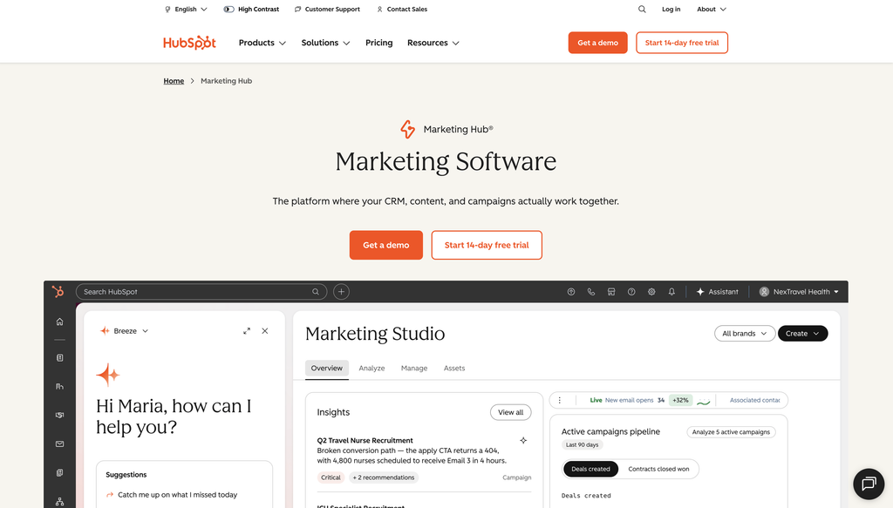
Task: Click the workflow hierarchy icon in the sidebar
Action: click(x=60, y=502)
